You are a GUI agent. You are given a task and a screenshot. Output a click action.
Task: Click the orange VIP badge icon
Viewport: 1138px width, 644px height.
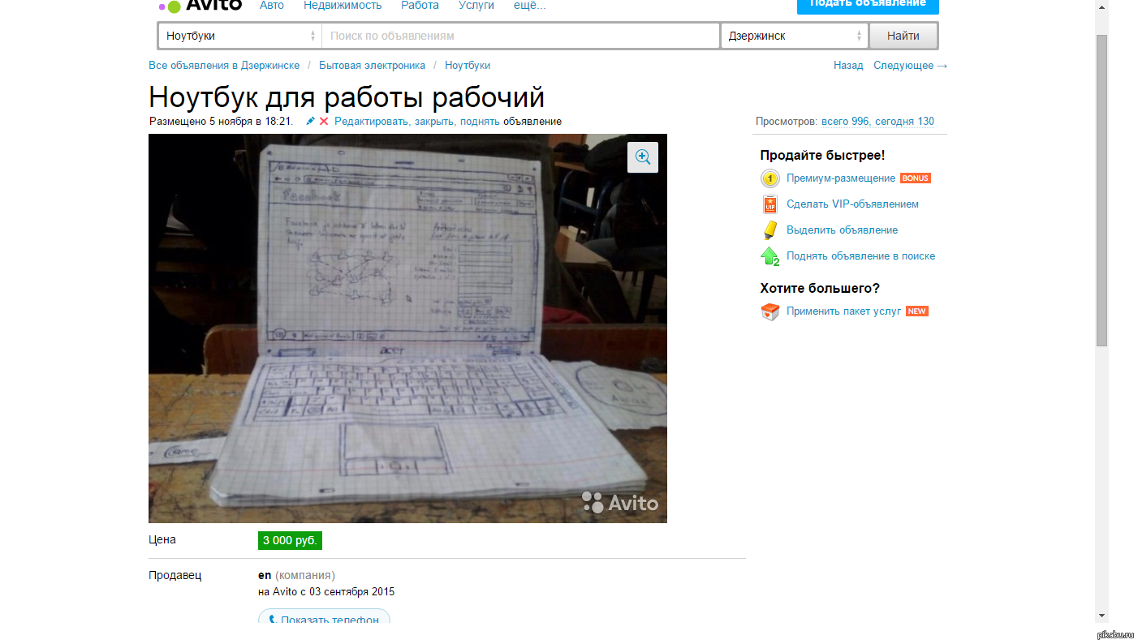tap(769, 204)
